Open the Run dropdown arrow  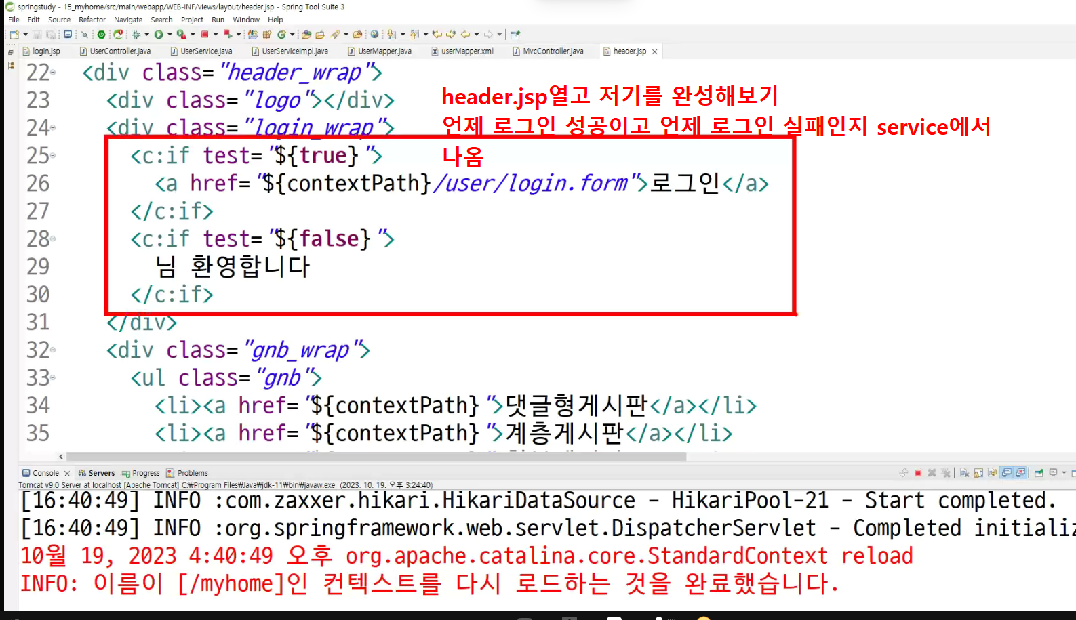(170, 35)
